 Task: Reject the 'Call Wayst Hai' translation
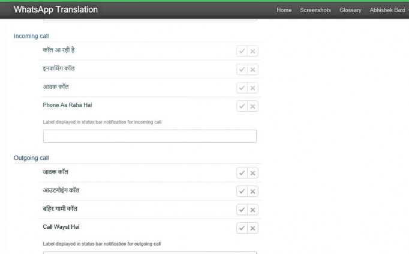253,228
